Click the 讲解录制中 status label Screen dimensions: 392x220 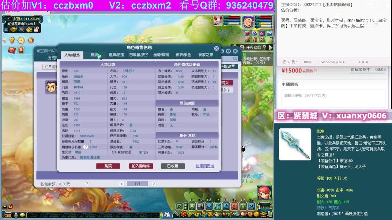click(361, 70)
